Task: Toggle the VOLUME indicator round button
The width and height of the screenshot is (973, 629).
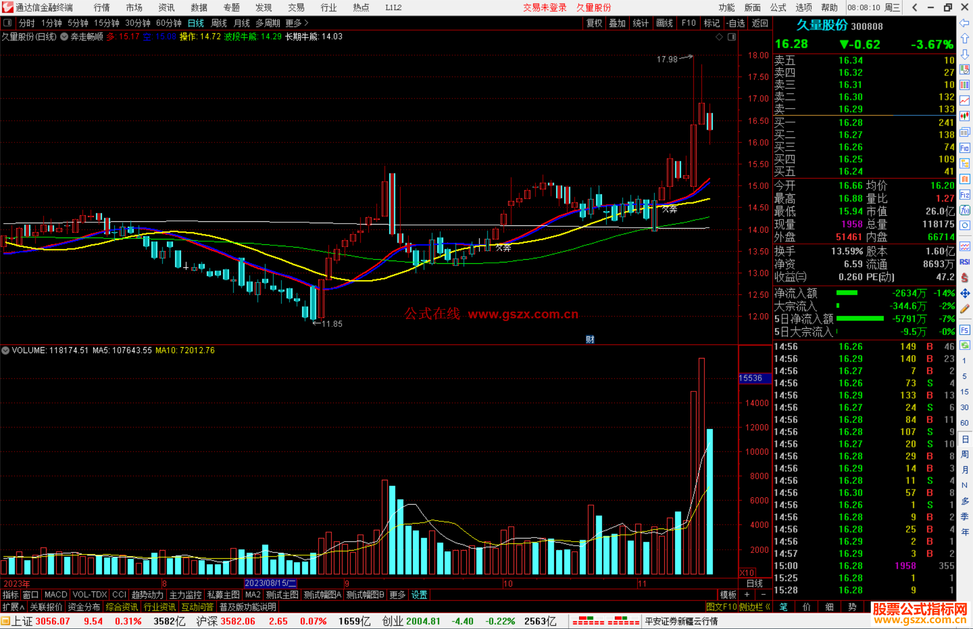Action: click(5, 350)
